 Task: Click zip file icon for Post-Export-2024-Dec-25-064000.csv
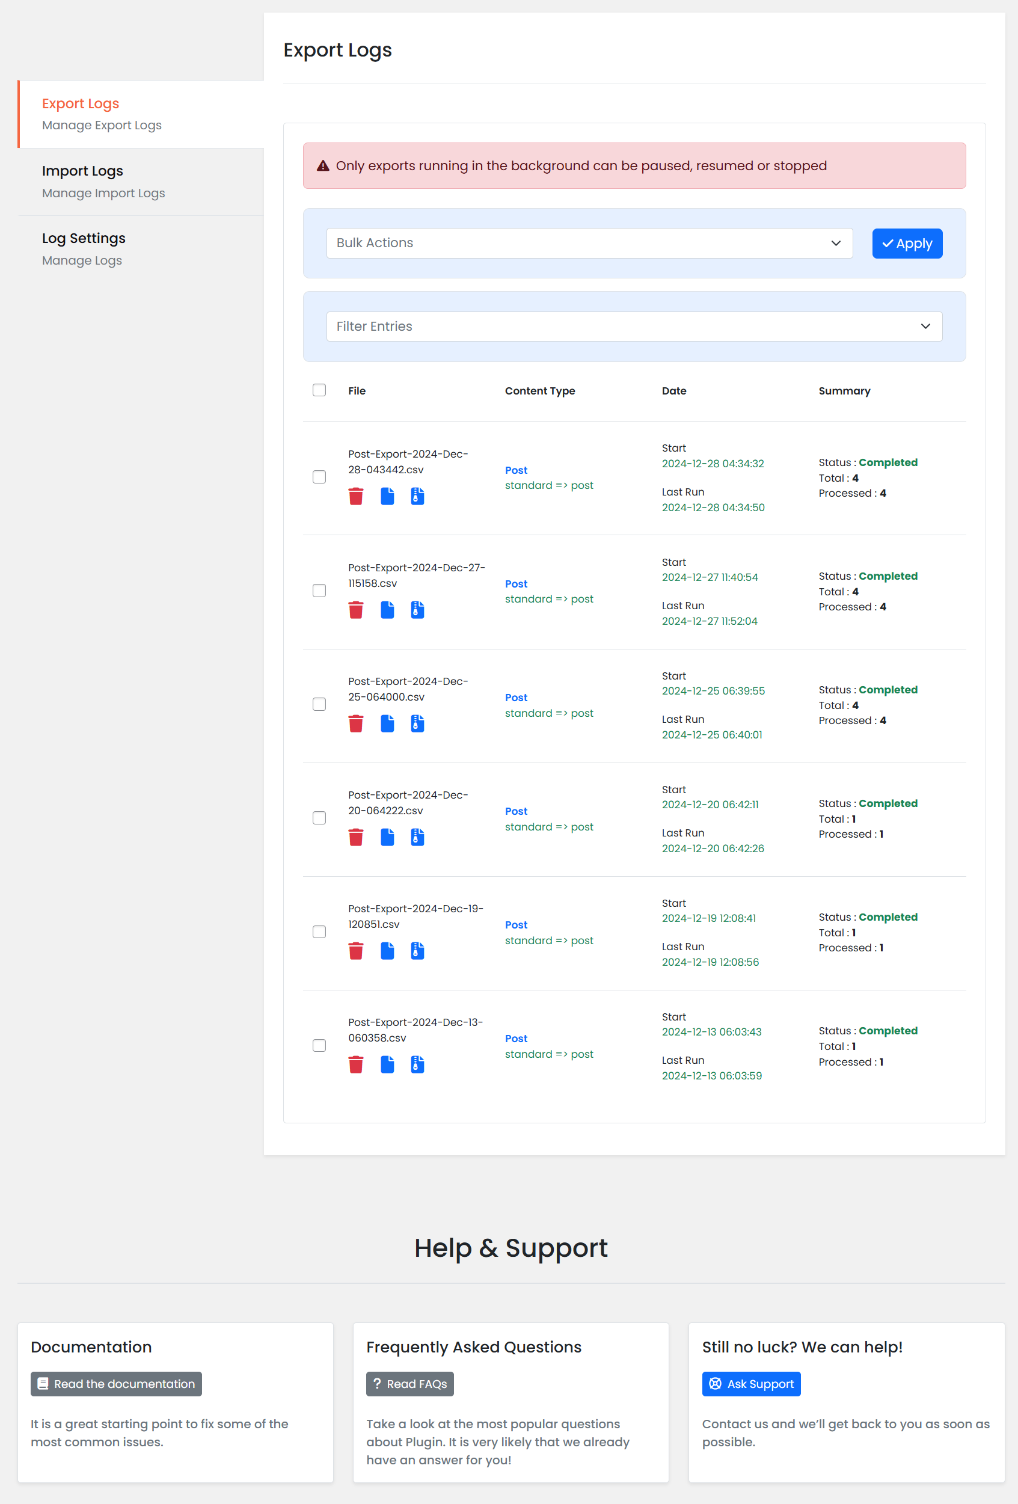click(417, 723)
